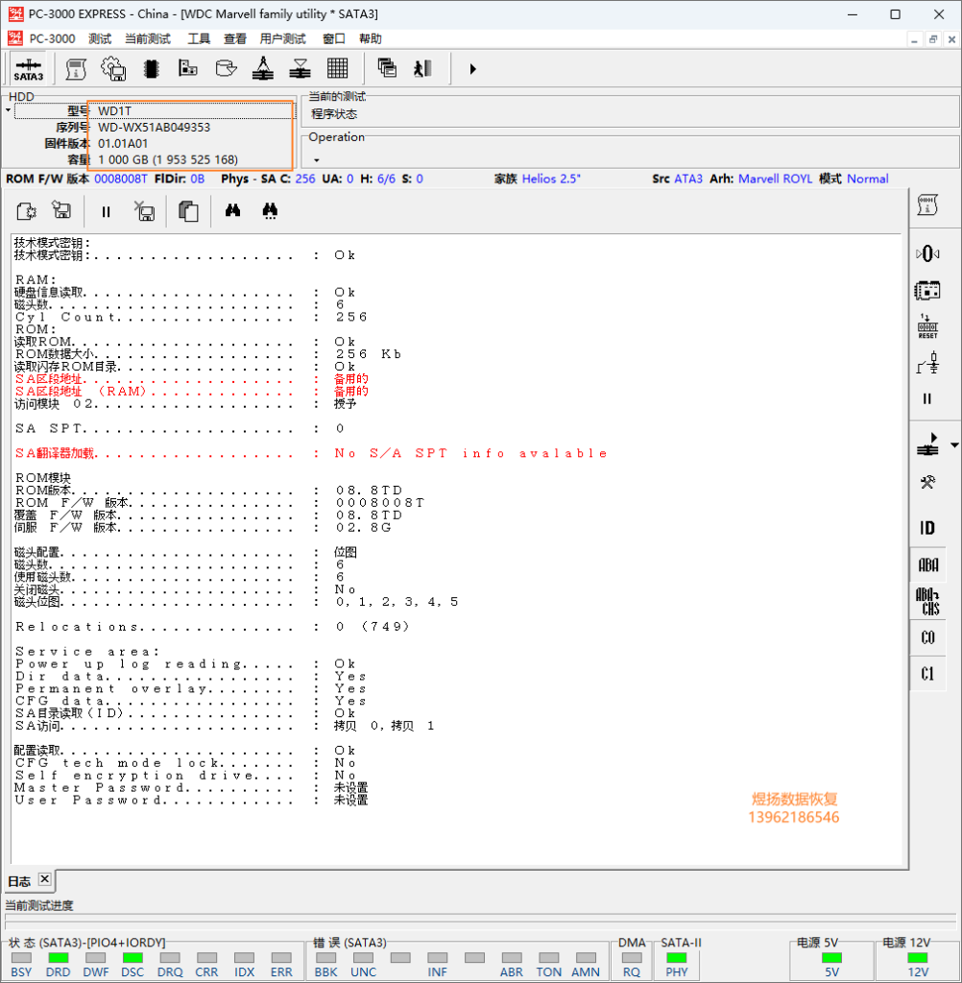Toggle the ABA button in right sidebar
Screen dimensions: 962x983
(928, 565)
